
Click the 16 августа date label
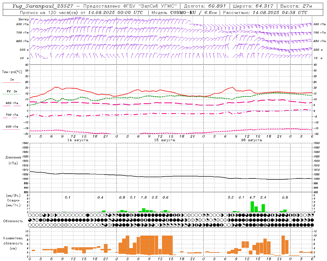click(251, 140)
